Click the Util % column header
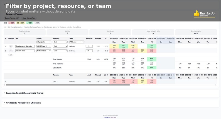This screenshot has width=221, height=119. pos(106,75)
